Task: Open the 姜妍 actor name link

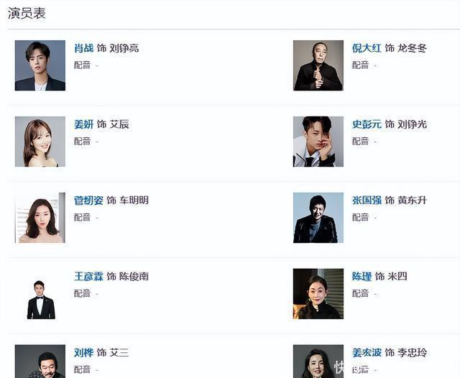Action: [83, 124]
